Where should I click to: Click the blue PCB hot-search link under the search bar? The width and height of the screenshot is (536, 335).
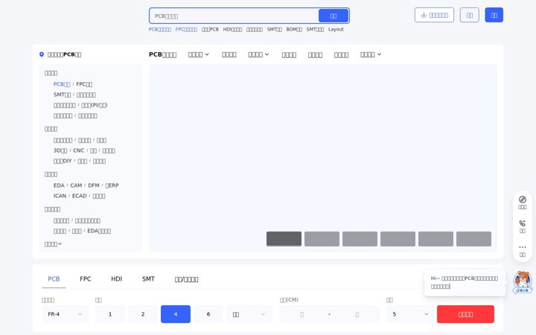160,29
